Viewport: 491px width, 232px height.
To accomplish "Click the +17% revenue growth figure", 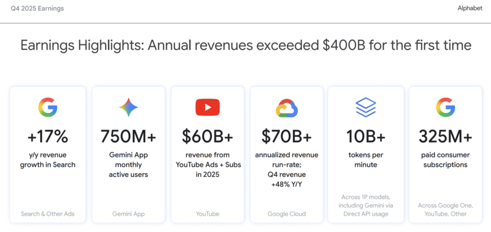I will pyautogui.click(x=48, y=136).
